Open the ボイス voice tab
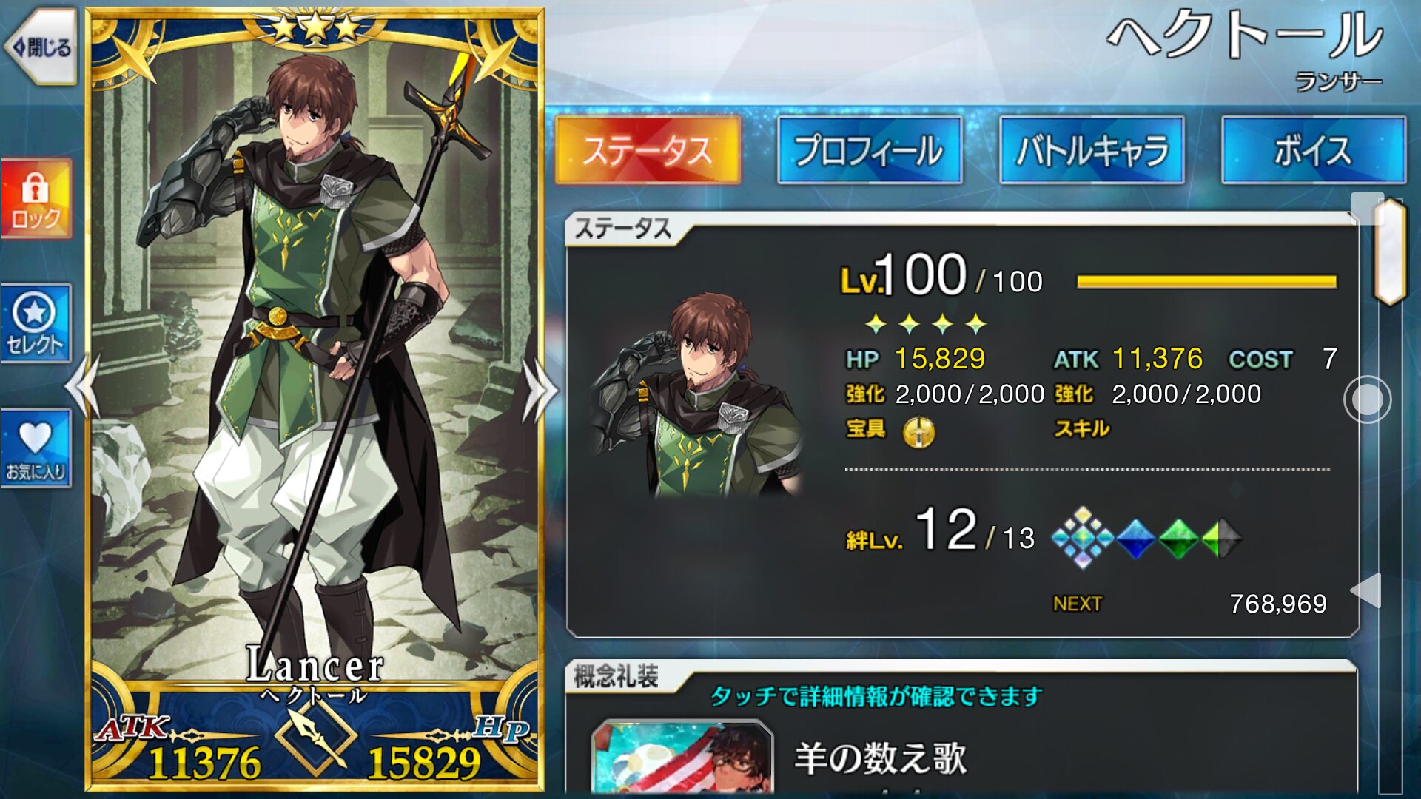 (1313, 150)
